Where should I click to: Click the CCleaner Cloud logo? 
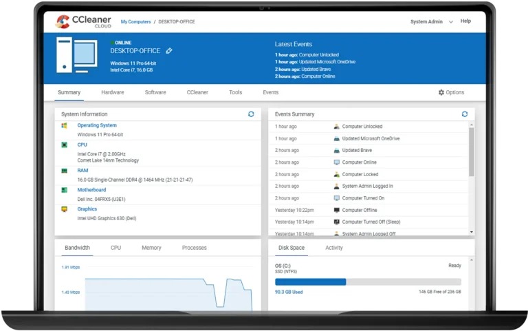pyautogui.click(x=83, y=21)
